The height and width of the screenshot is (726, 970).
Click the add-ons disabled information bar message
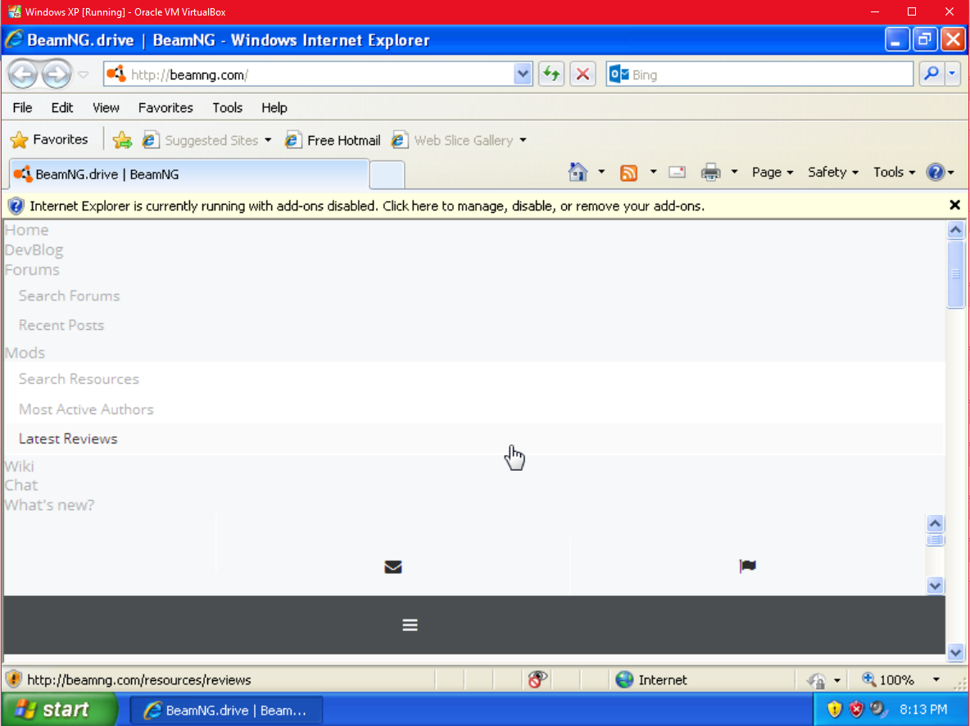pos(367,205)
